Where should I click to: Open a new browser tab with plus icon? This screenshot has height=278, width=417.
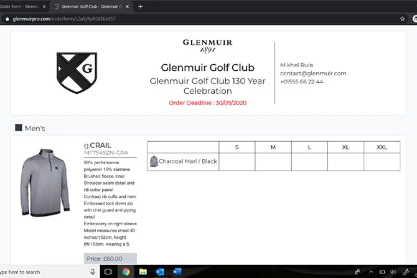coord(141,7)
